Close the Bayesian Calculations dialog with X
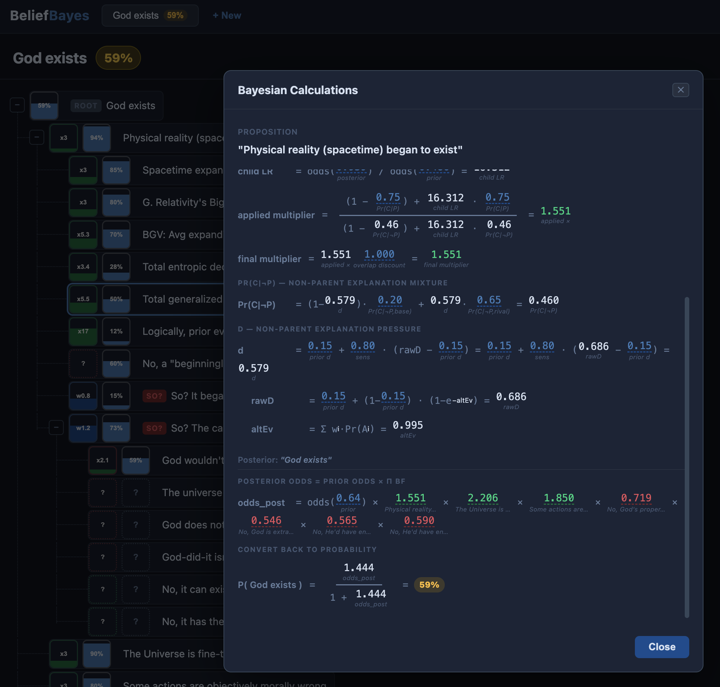This screenshot has height=687, width=720. pos(681,90)
